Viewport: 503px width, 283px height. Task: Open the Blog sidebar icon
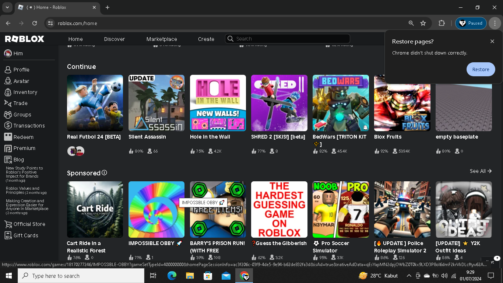tap(8, 160)
